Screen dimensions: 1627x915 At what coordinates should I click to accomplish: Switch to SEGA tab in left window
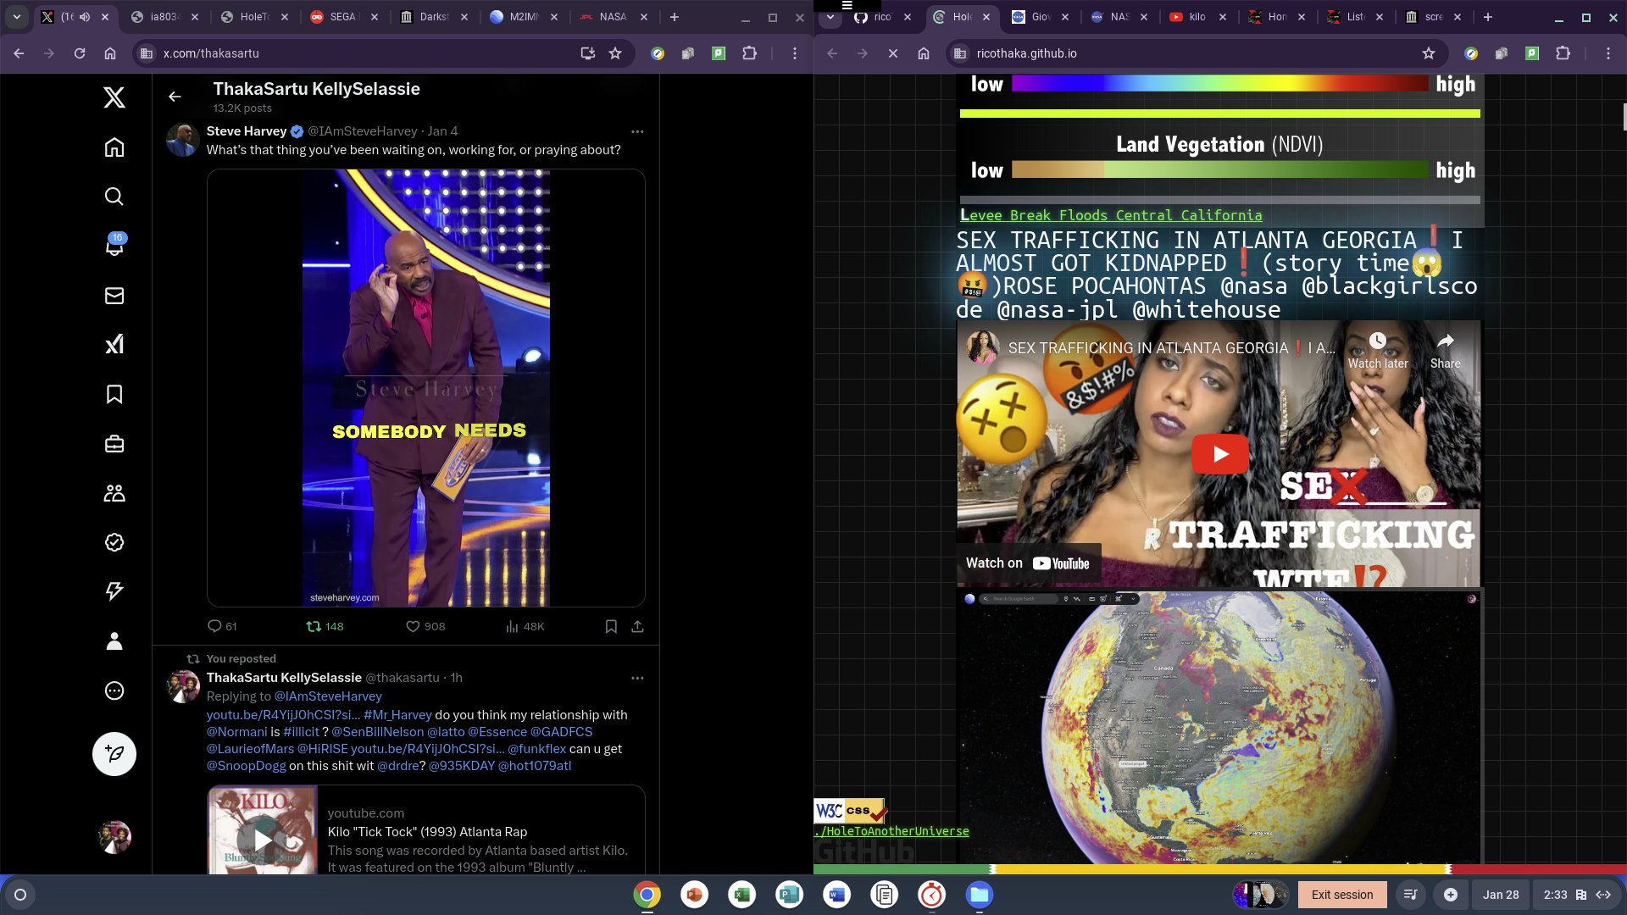click(x=342, y=17)
